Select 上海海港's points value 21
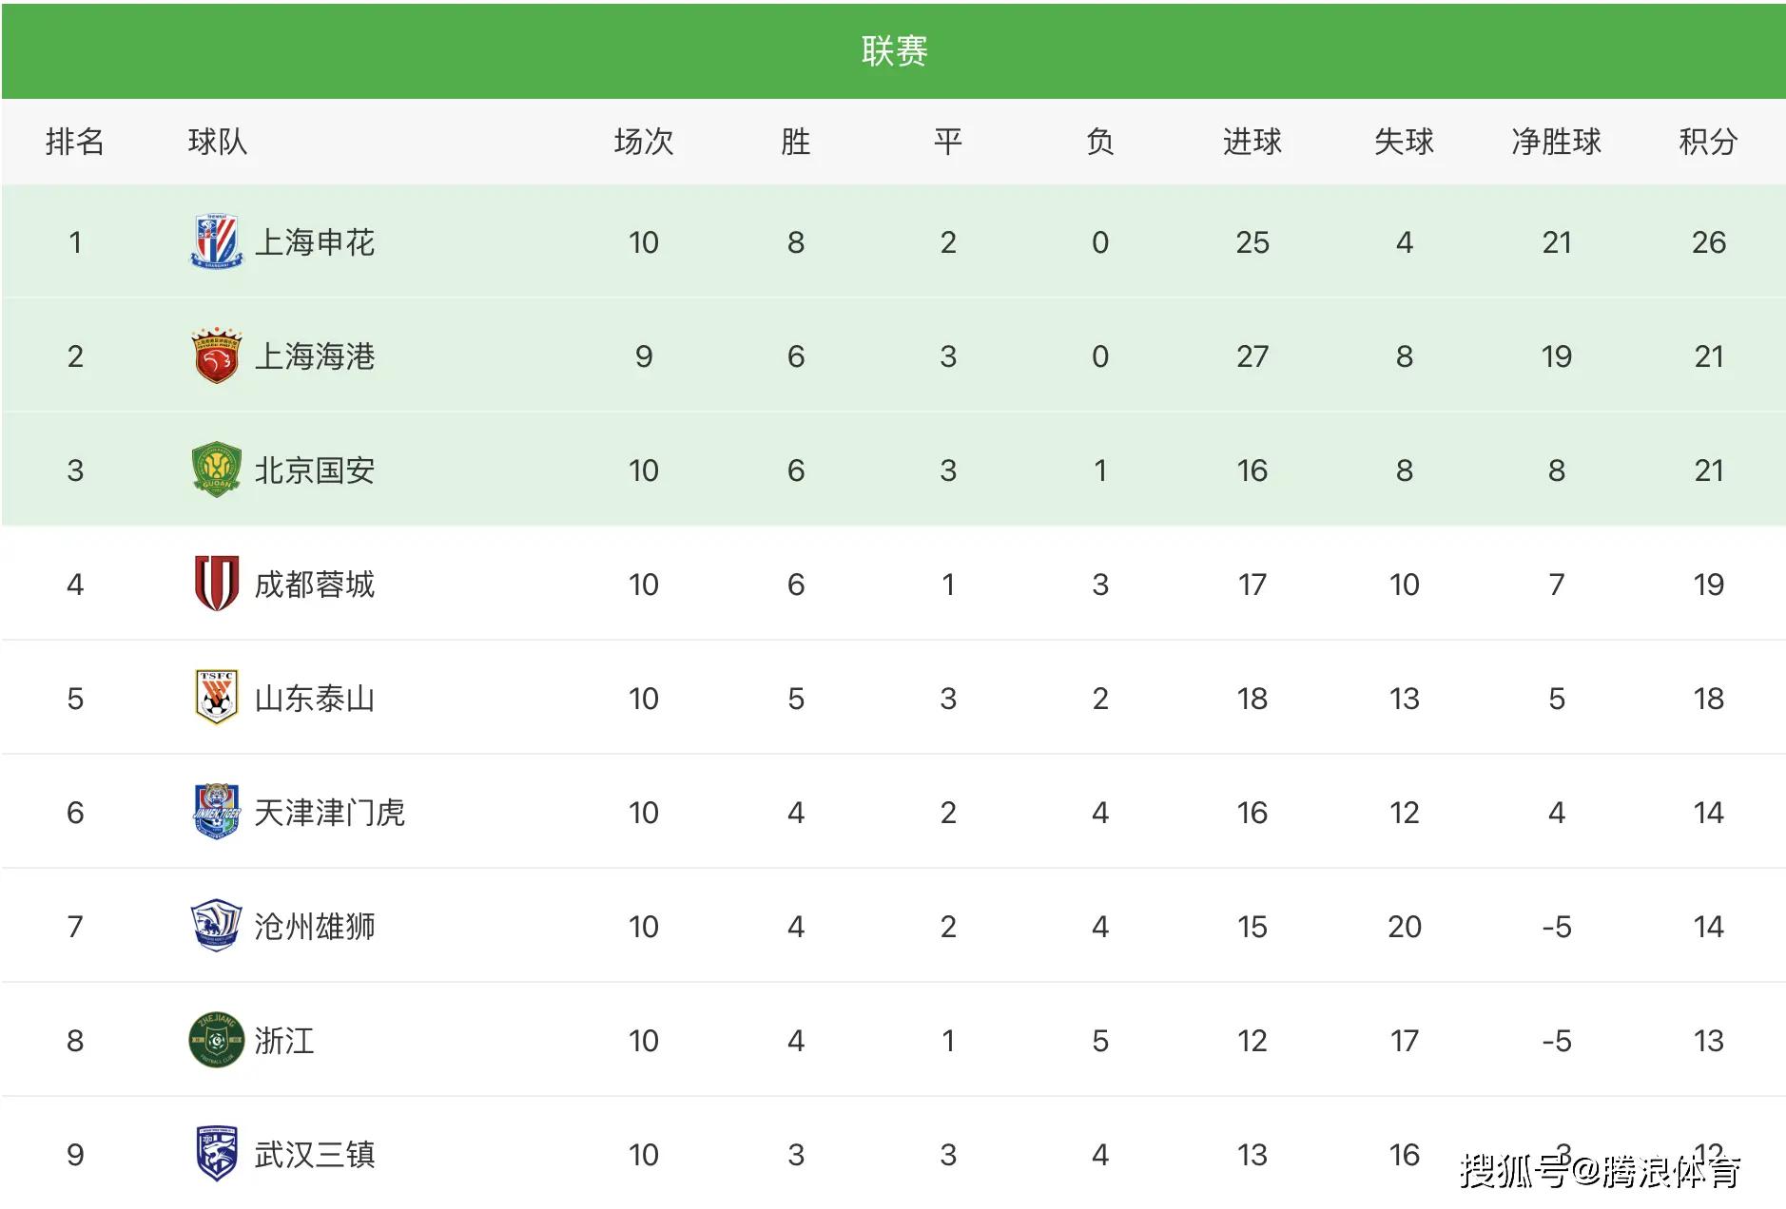 tap(1708, 356)
